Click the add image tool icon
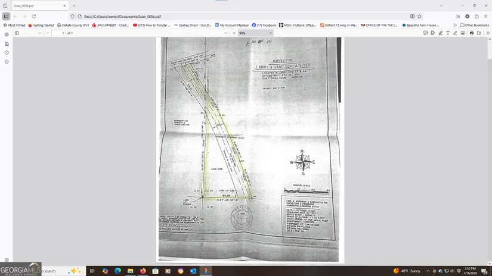 click(462, 33)
